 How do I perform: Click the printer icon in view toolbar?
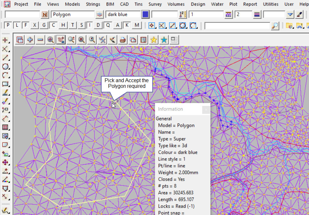(123, 40)
